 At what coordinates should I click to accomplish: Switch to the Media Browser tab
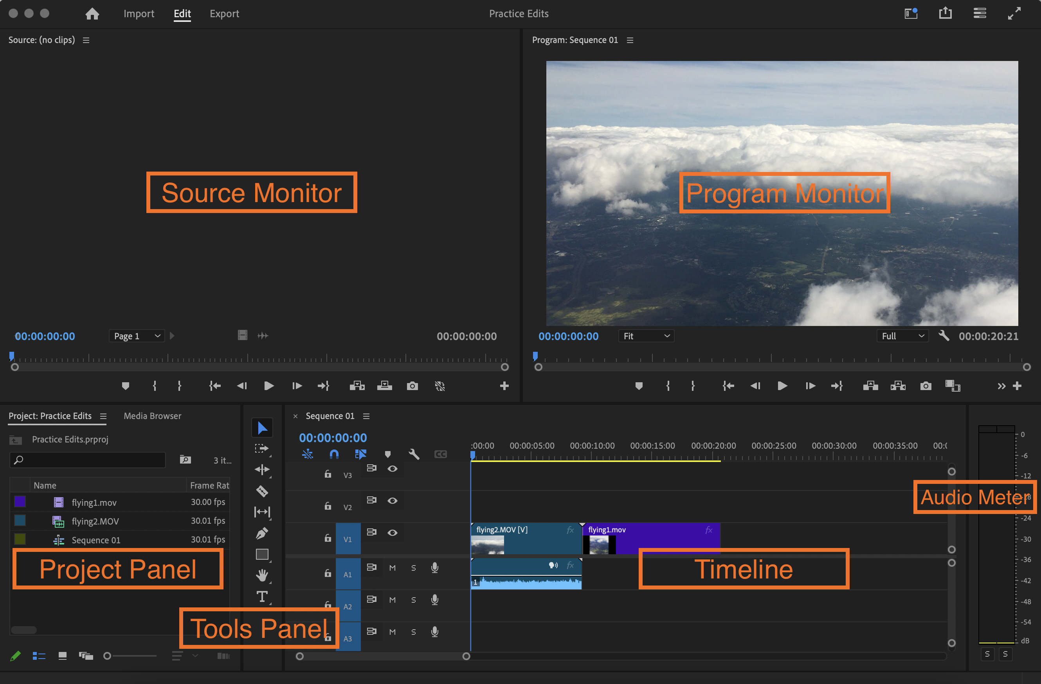152,416
